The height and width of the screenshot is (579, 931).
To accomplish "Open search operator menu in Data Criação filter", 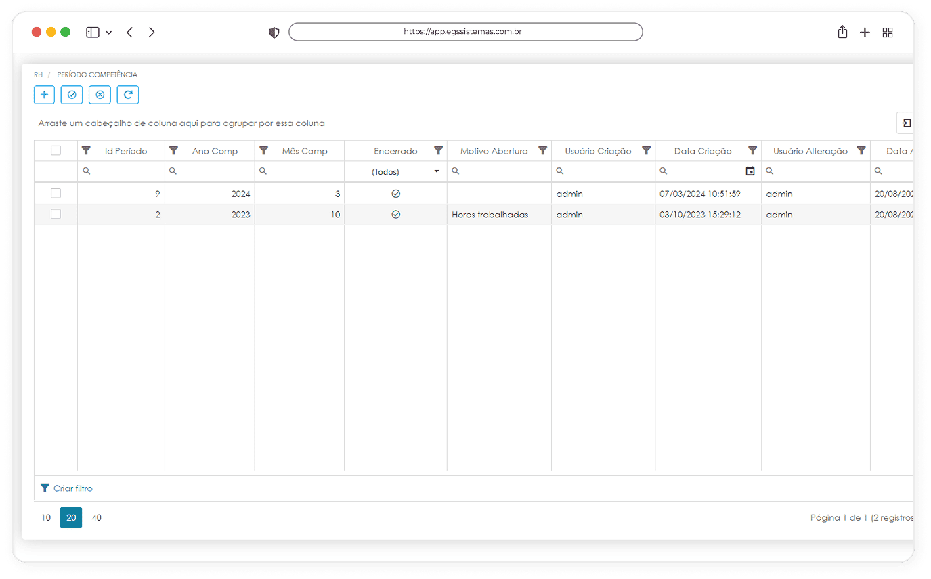I will coord(664,171).
